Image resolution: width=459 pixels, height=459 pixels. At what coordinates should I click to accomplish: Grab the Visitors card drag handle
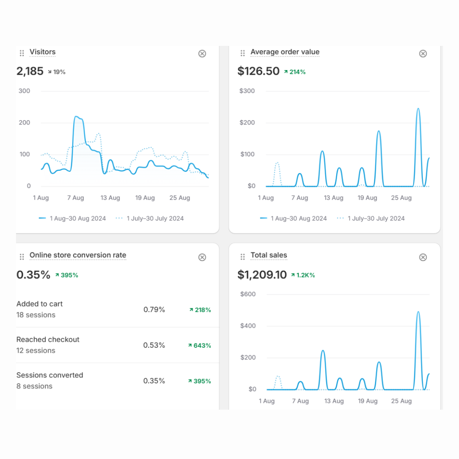(22, 53)
